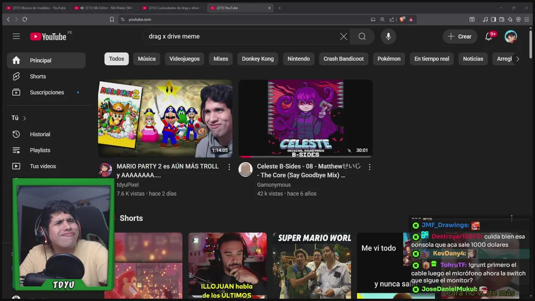The image size is (535, 301).
Task: Open the Me vi todo short
Action: (380, 266)
